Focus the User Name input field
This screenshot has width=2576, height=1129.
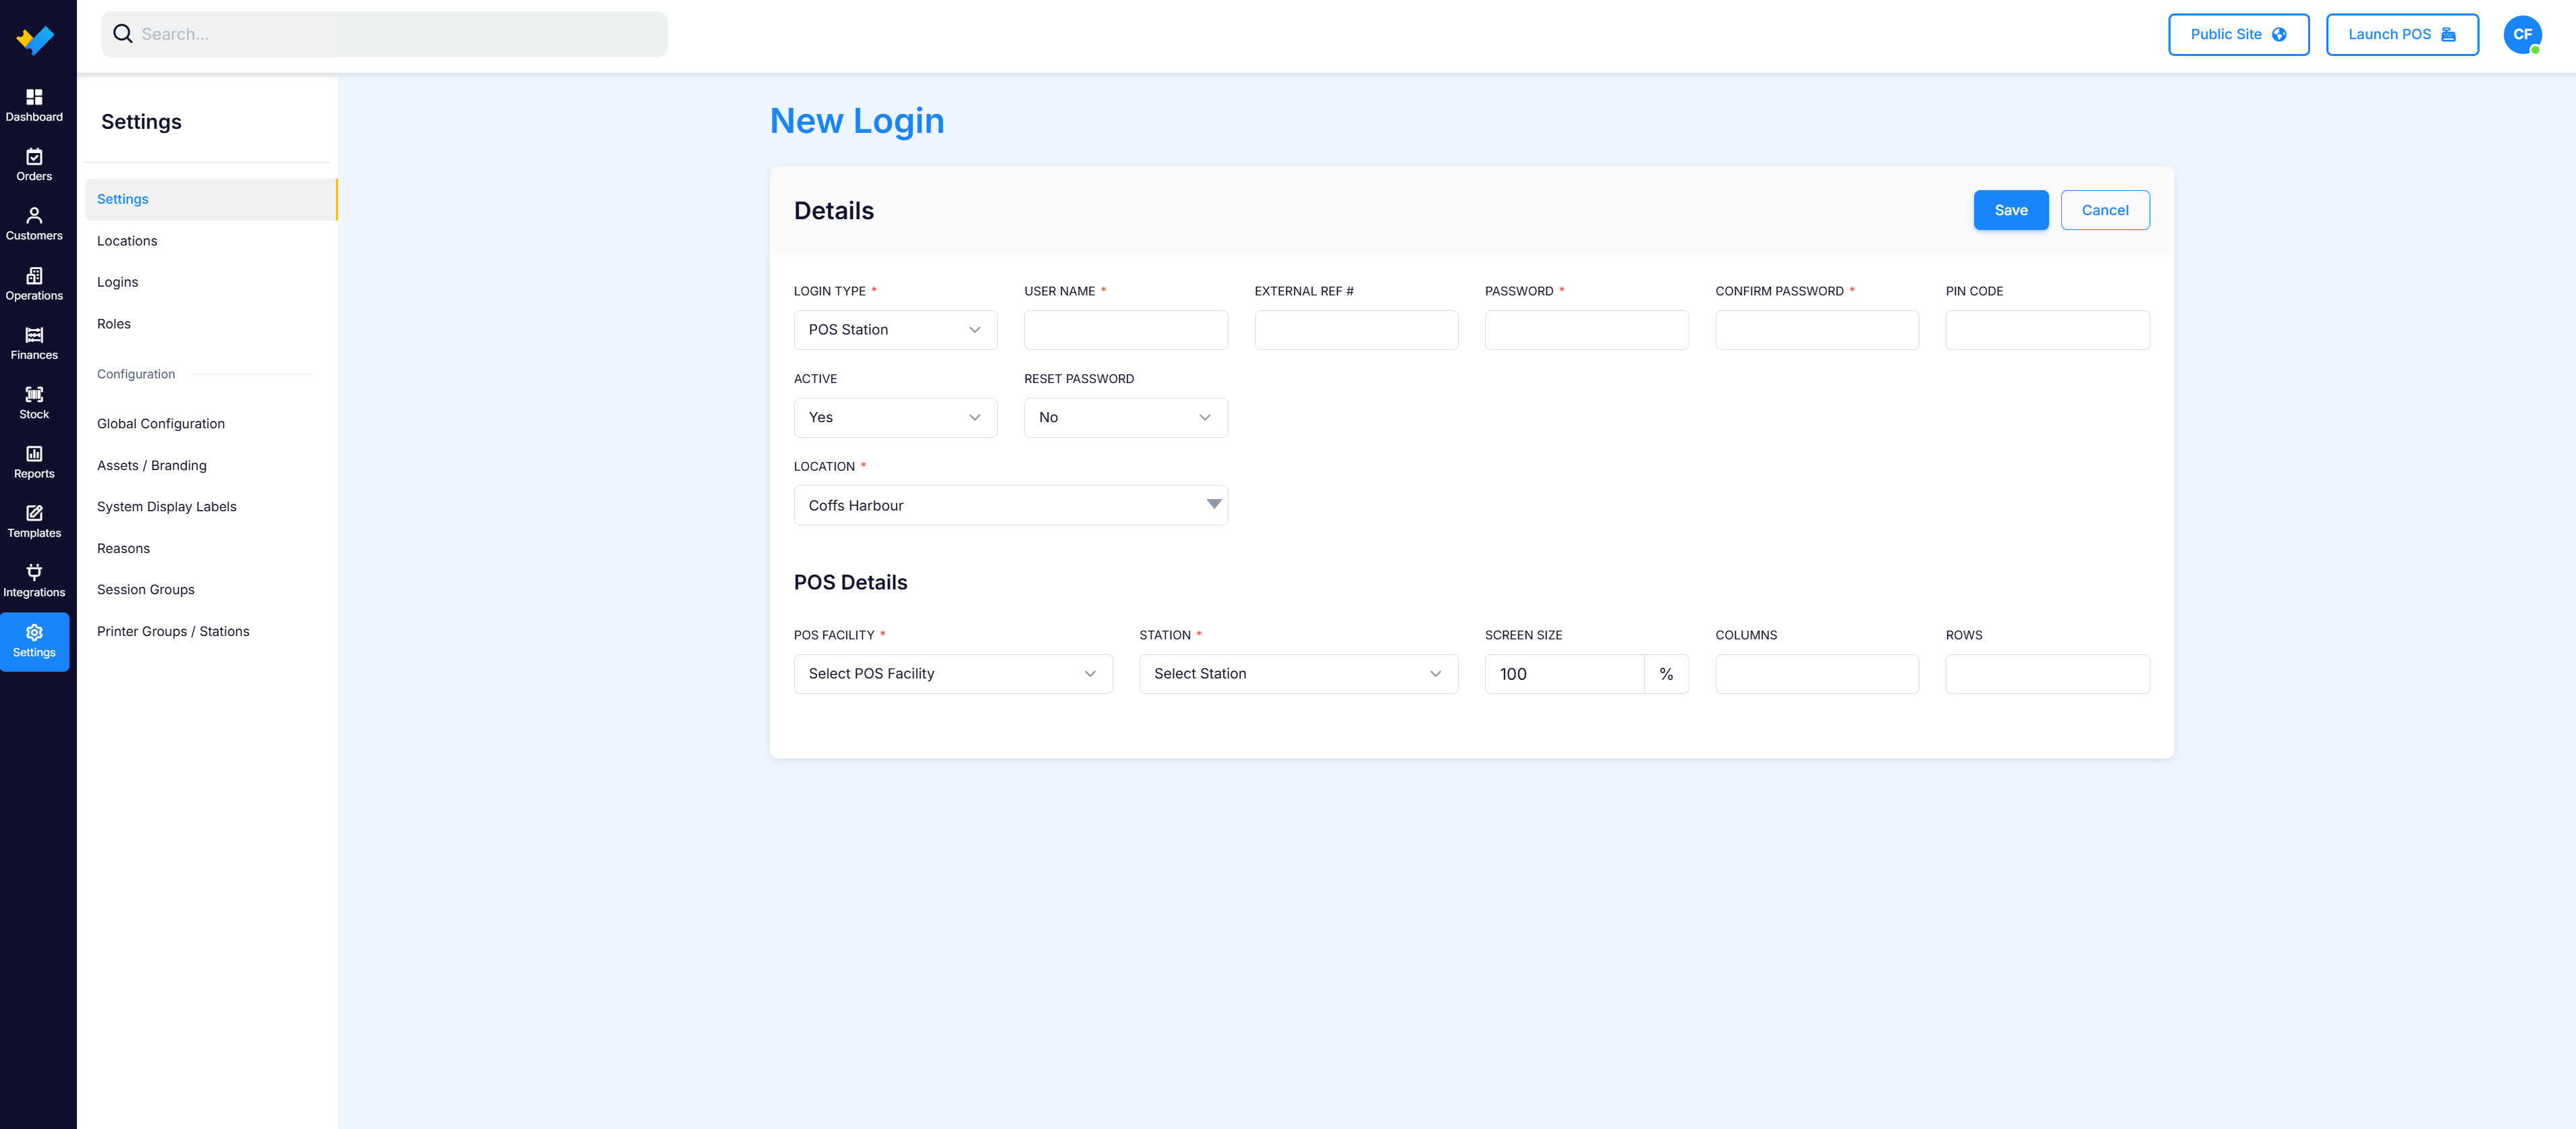[x=1126, y=330]
